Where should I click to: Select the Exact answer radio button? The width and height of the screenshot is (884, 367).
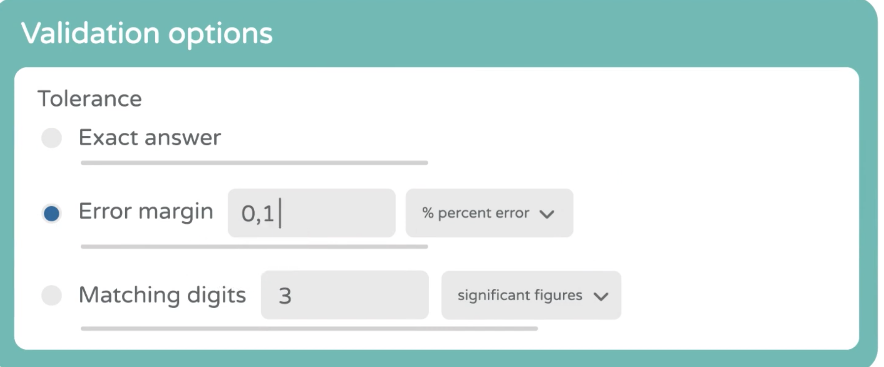click(x=52, y=138)
